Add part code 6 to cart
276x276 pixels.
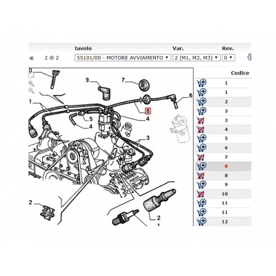coord(201,148)
